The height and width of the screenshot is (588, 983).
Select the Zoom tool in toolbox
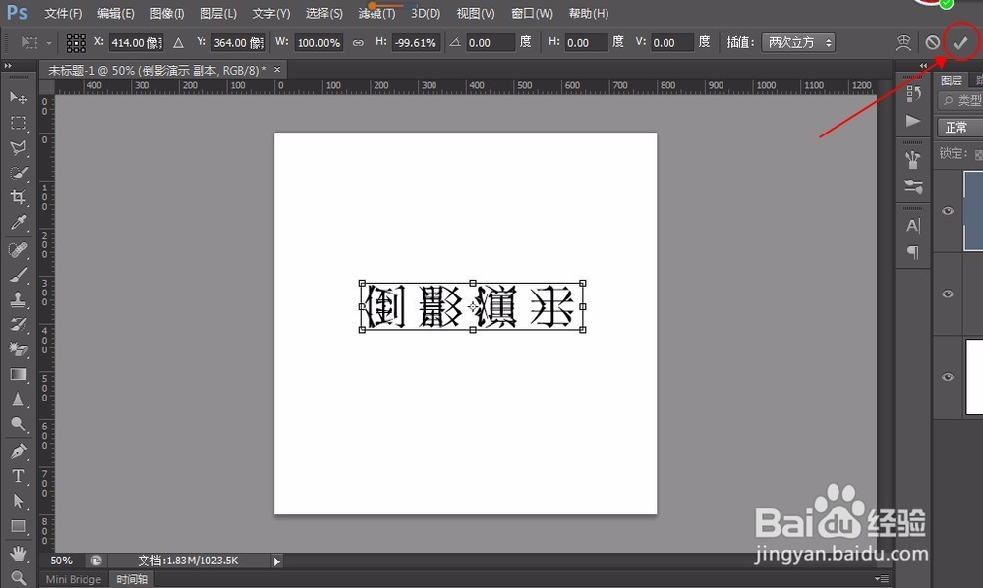click(18, 578)
